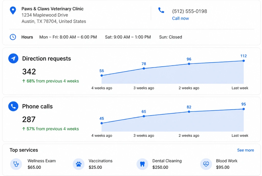Click the Dental Cleaning service name
This screenshot has height=176, width=262.
[167, 161]
